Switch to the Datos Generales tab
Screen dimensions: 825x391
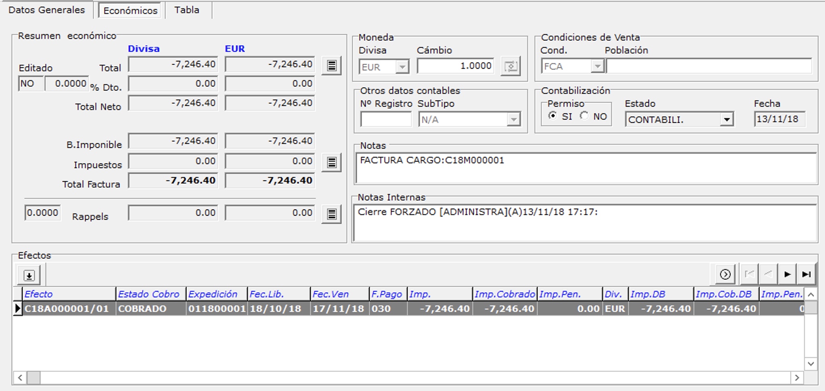(47, 10)
